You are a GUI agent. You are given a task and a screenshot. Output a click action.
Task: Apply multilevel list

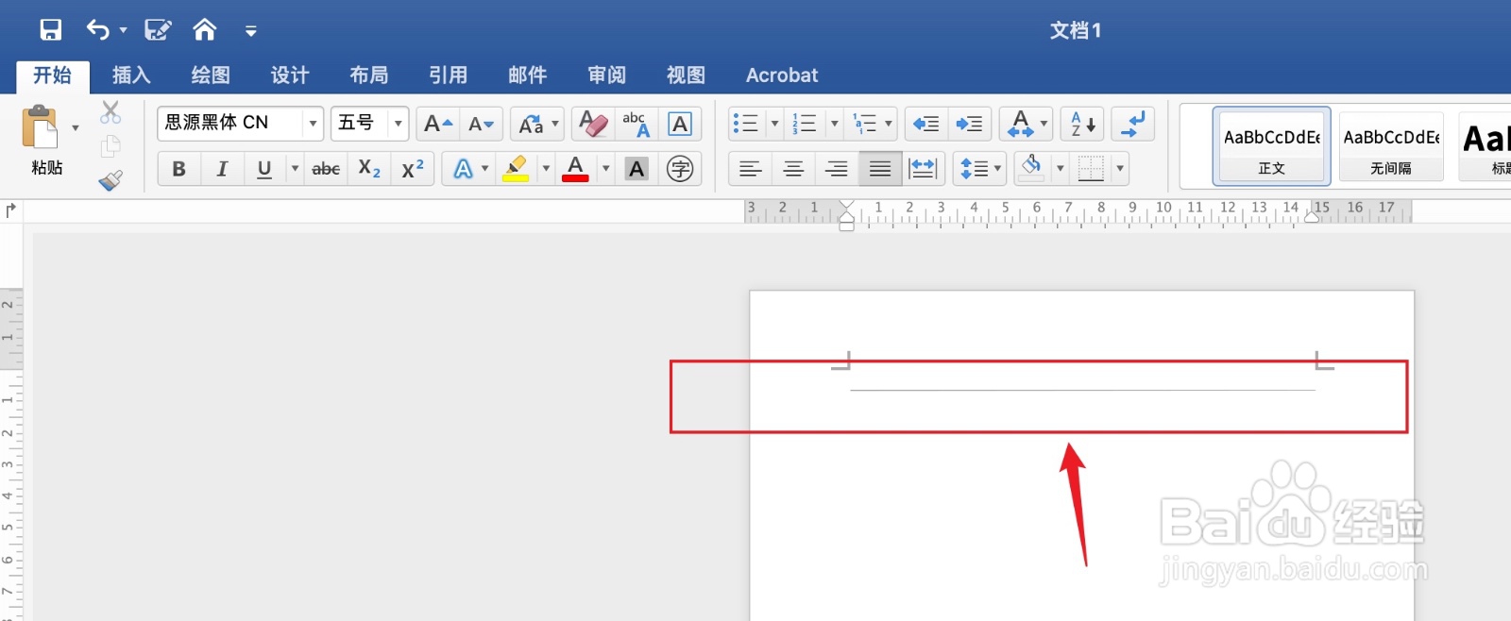tap(865, 124)
